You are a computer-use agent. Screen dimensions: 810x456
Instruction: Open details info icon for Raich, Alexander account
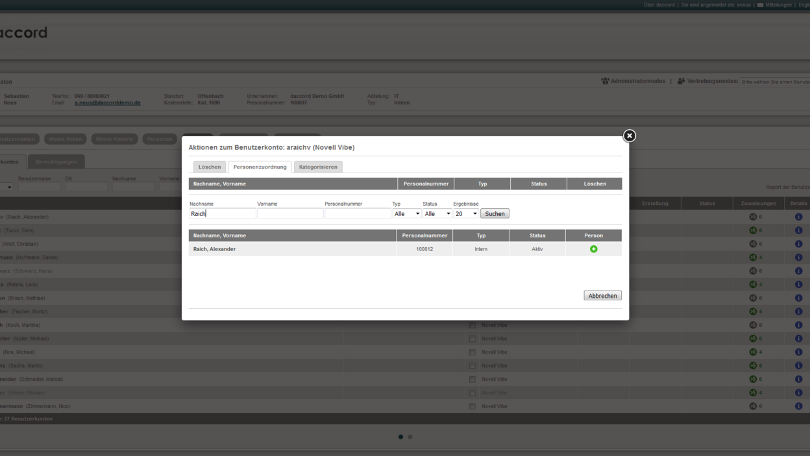click(798, 217)
